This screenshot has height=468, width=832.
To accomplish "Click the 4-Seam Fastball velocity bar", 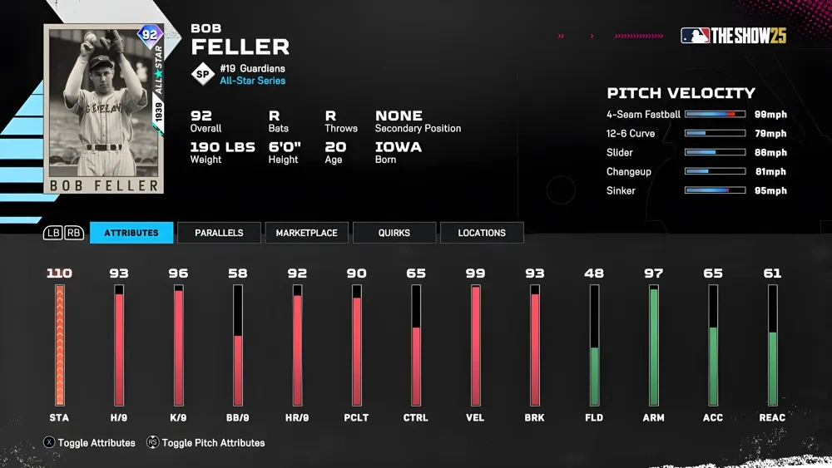I will [x=715, y=115].
